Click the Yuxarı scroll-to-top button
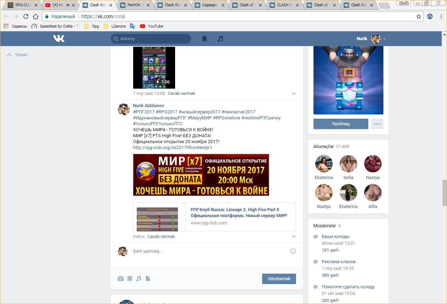The image size is (447, 304). (x=17, y=55)
